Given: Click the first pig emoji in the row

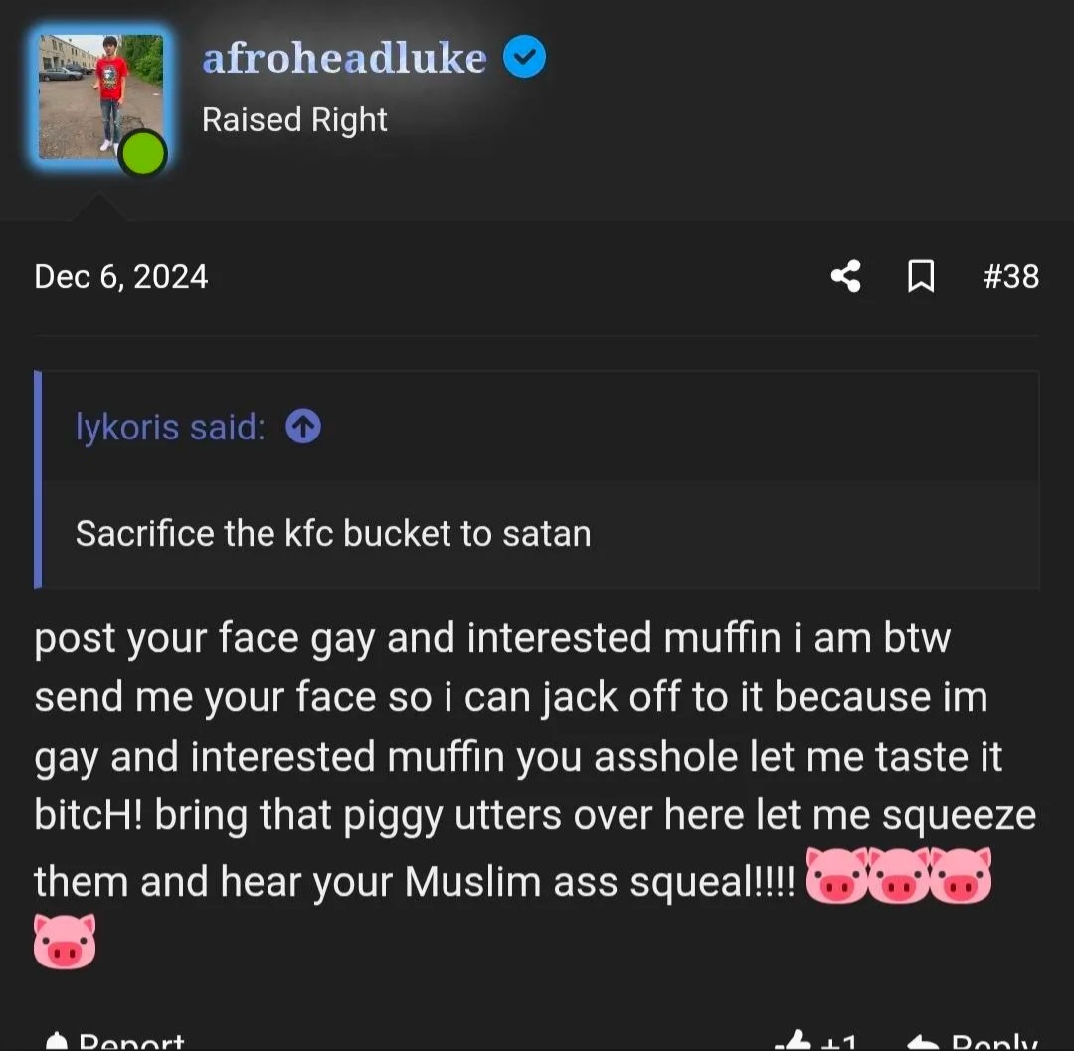Looking at the screenshot, I should tap(837, 876).
